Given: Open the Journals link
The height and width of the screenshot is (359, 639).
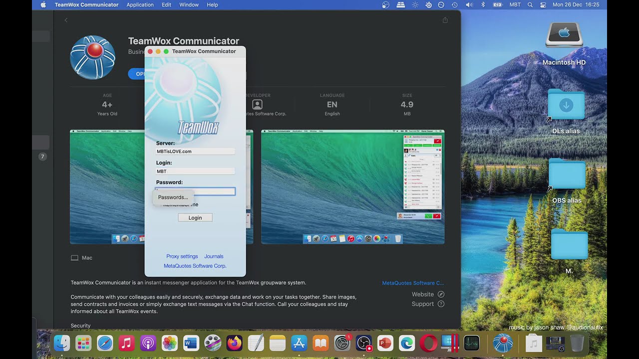Looking at the screenshot, I should click(214, 256).
